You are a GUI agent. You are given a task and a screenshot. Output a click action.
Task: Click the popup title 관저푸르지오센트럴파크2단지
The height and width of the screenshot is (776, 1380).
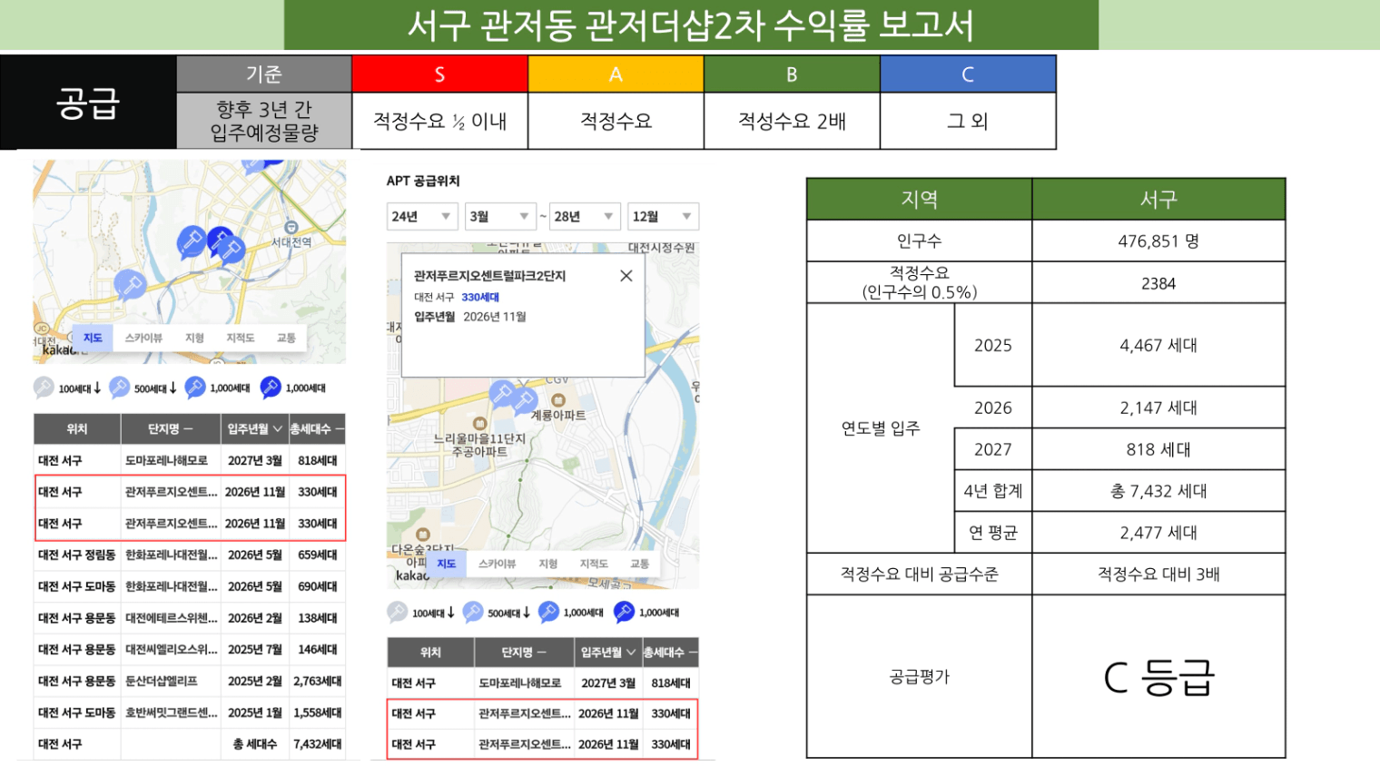[490, 276]
